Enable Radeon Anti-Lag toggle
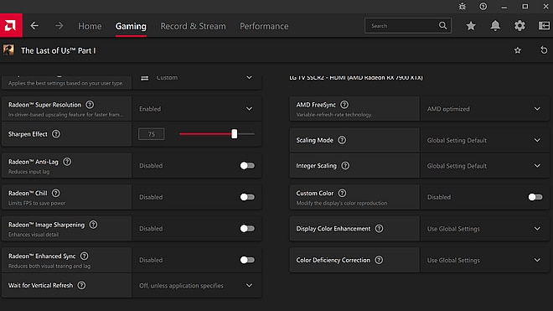Screen dimensions: 553x311 pos(247,166)
